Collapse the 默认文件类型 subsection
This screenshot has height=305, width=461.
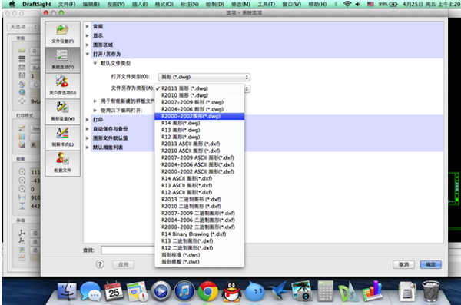(x=95, y=63)
